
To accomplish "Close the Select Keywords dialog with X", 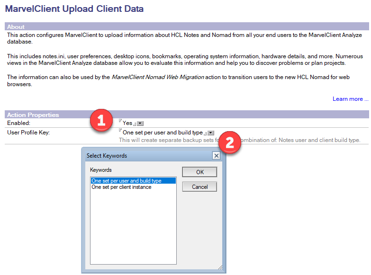I will pyautogui.click(x=216, y=156).
